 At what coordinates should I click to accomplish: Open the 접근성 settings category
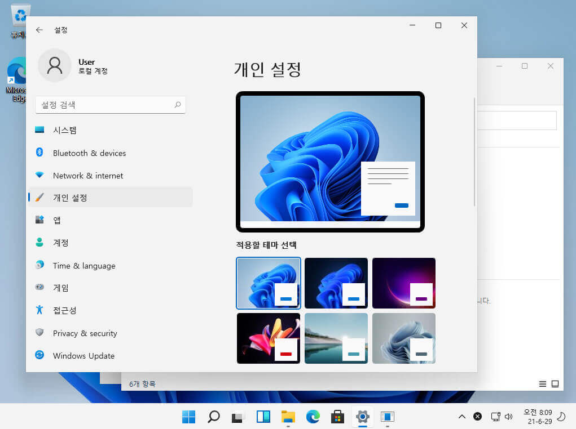coord(110,311)
